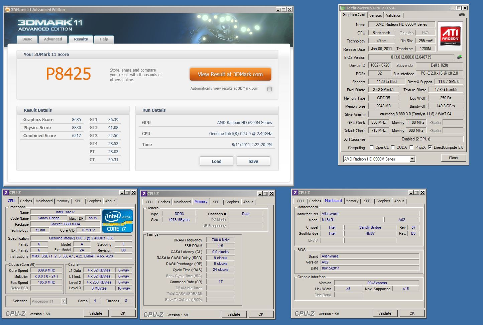Close the CPU-Z Memory window

[271, 194]
